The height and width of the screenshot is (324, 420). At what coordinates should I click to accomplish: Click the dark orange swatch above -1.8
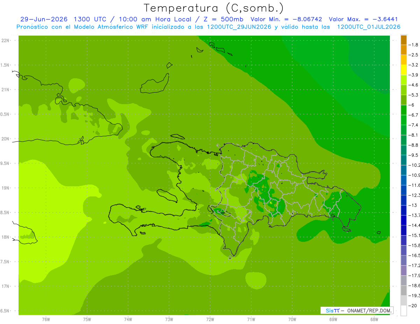tap(404, 40)
